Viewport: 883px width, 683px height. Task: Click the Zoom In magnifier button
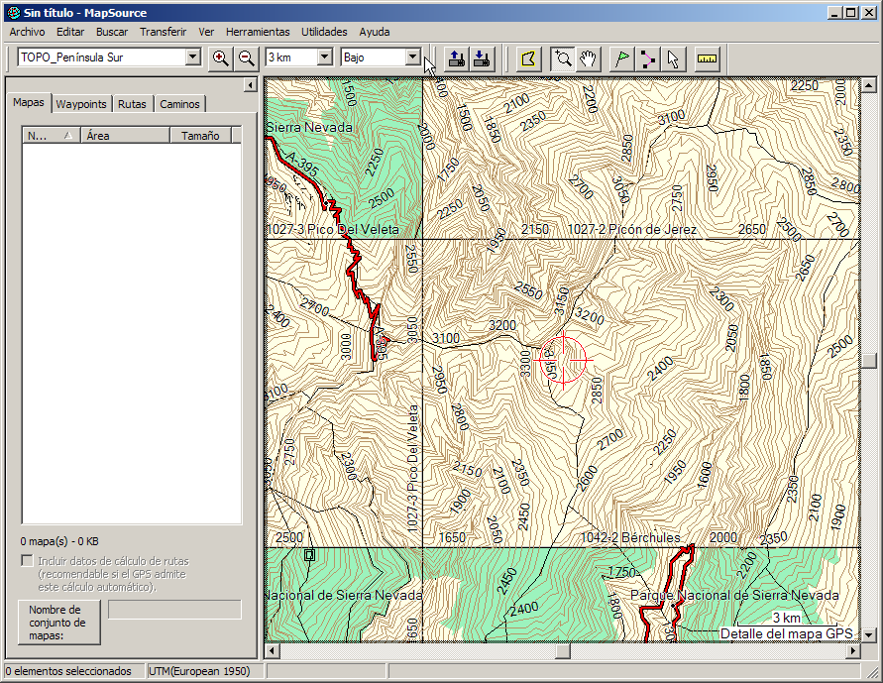click(221, 58)
